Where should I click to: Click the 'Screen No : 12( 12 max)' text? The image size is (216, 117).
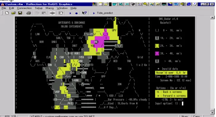pos(176,80)
